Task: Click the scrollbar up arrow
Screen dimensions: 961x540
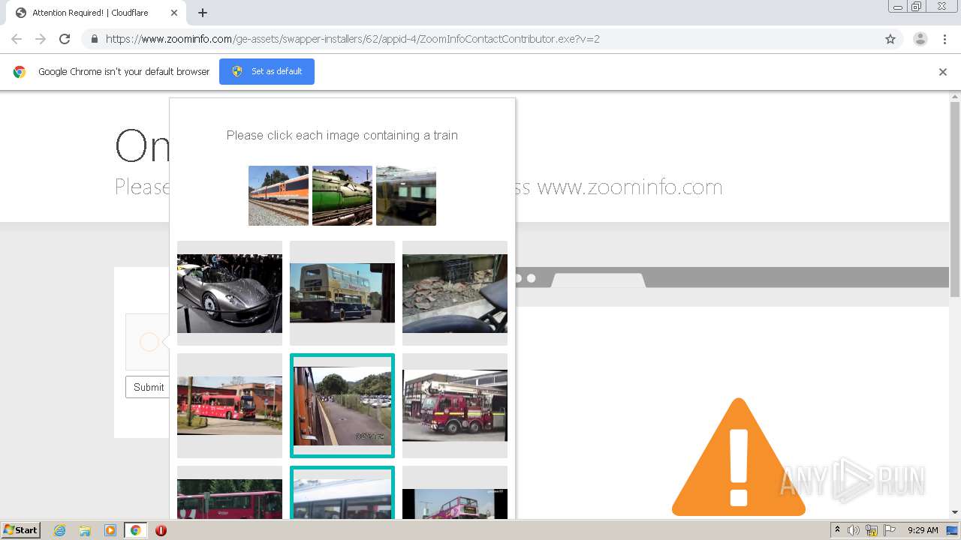Action: (x=955, y=97)
